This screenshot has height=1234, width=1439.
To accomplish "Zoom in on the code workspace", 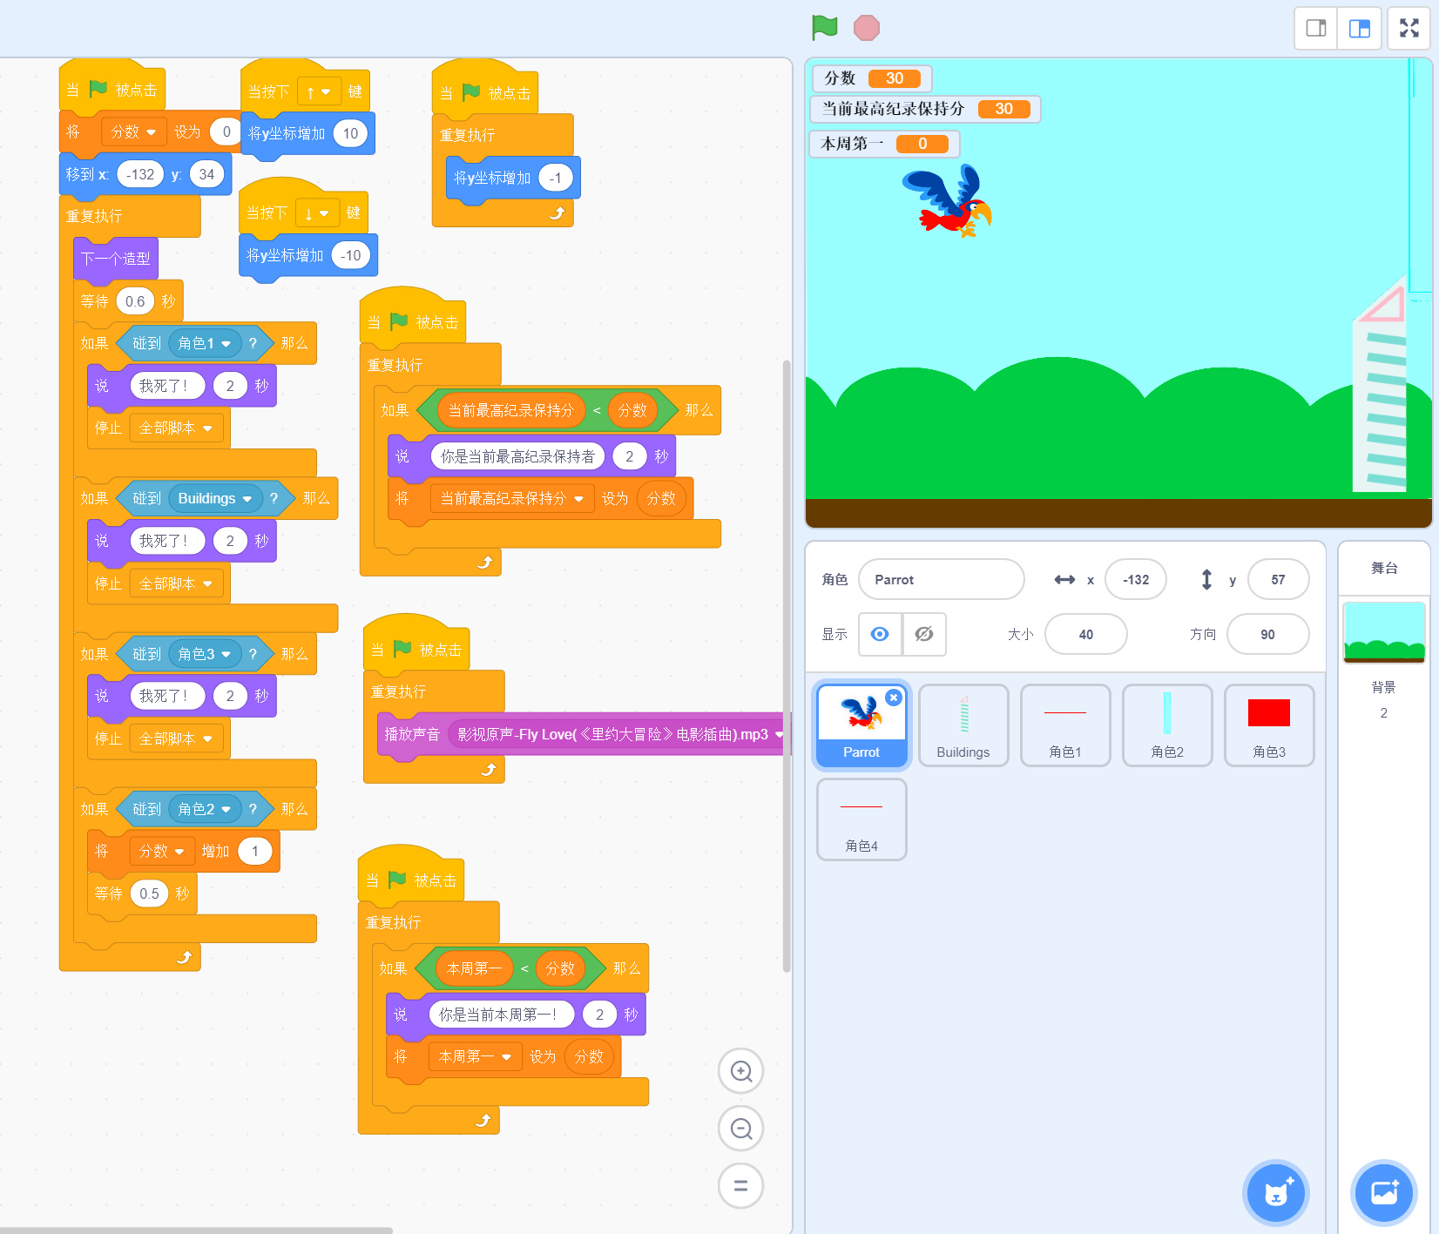I will (740, 1071).
